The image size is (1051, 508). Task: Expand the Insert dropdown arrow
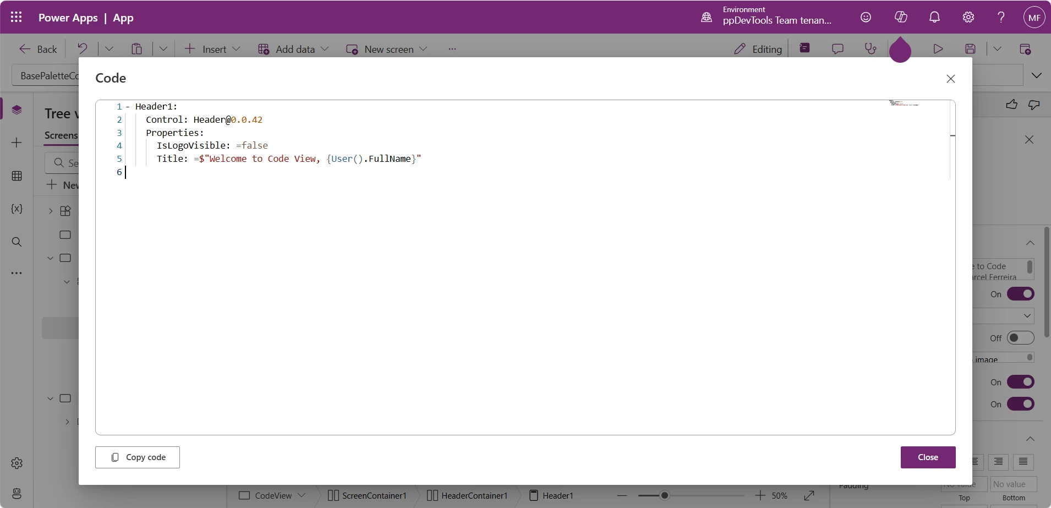(x=236, y=48)
